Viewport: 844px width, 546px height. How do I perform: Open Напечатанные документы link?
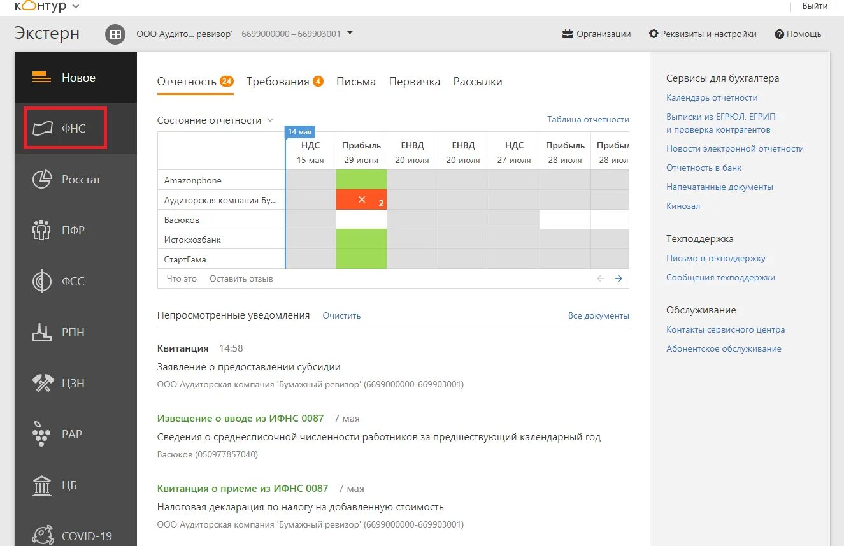[720, 187]
